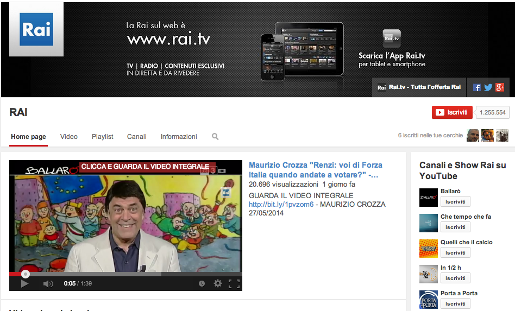
Task: Click the channel search magnifier icon
Action: pos(215,137)
